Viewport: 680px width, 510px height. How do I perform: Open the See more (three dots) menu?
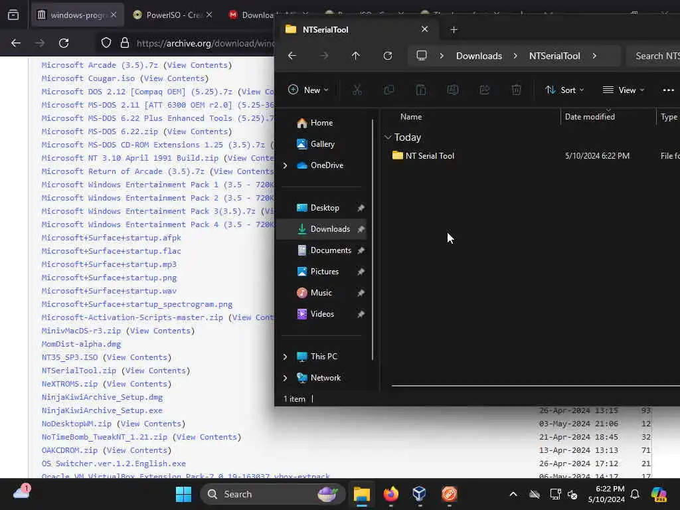tap(668, 90)
